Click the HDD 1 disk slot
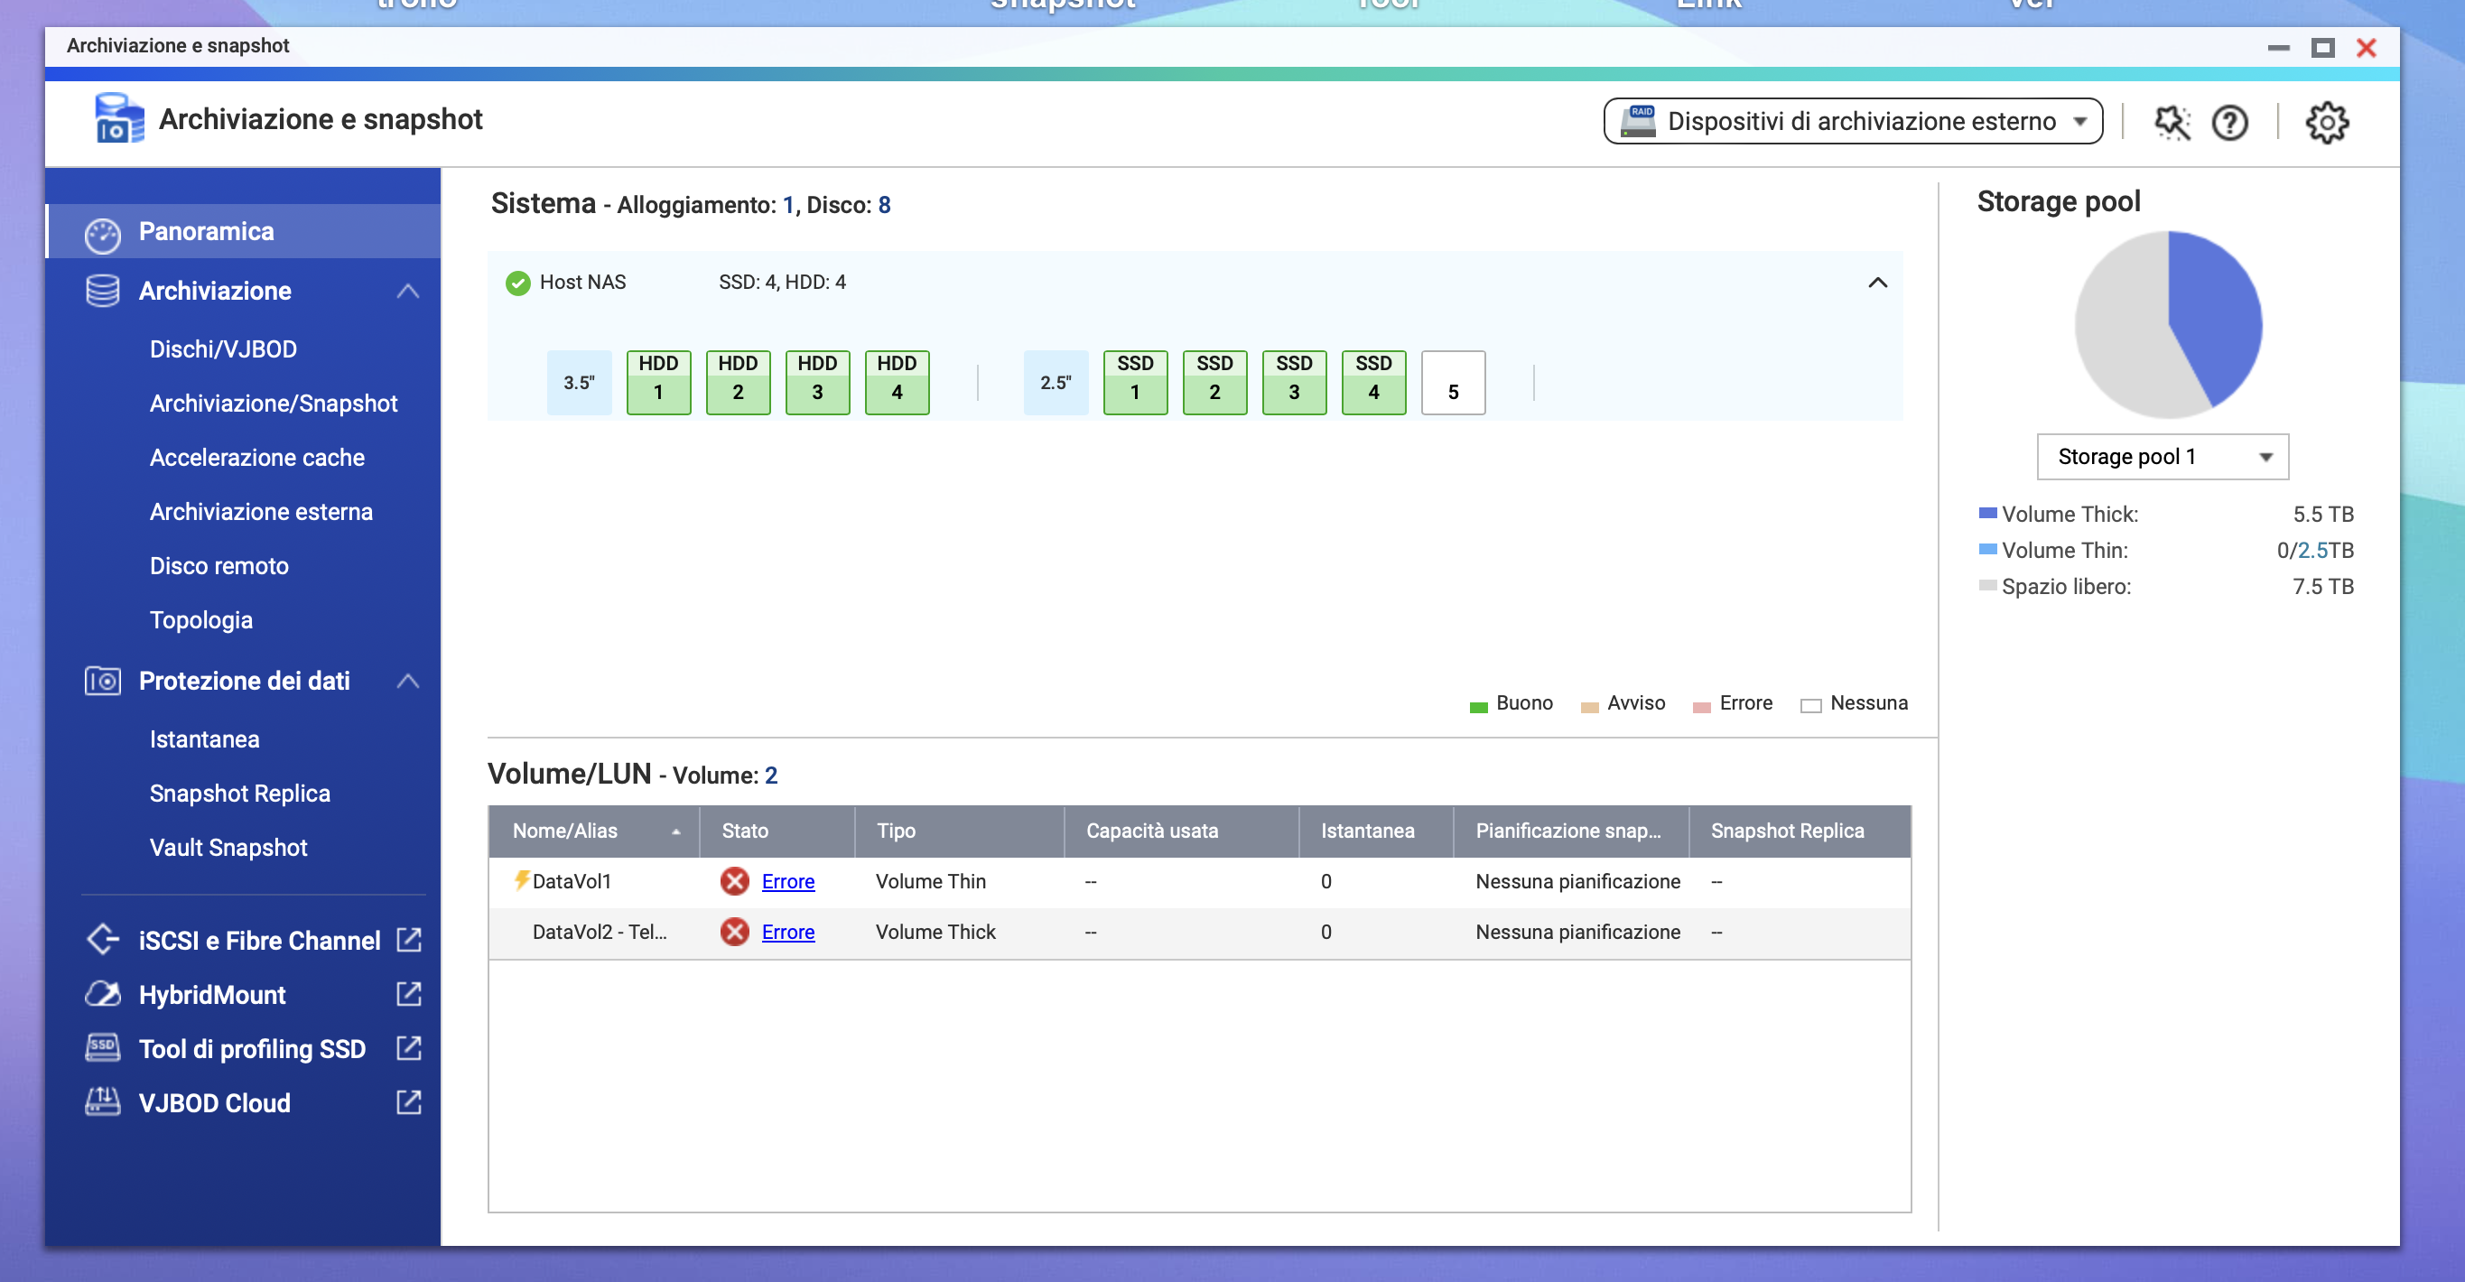Screen dimensions: 2465x1282 click(658, 382)
